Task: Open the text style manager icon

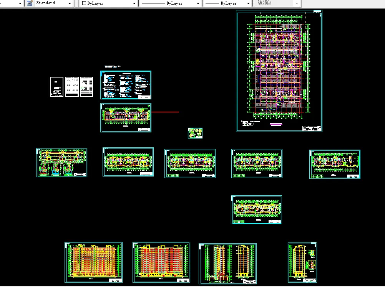Action: point(30,3)
